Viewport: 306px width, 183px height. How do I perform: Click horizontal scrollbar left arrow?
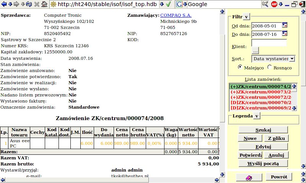coord(3,180)
